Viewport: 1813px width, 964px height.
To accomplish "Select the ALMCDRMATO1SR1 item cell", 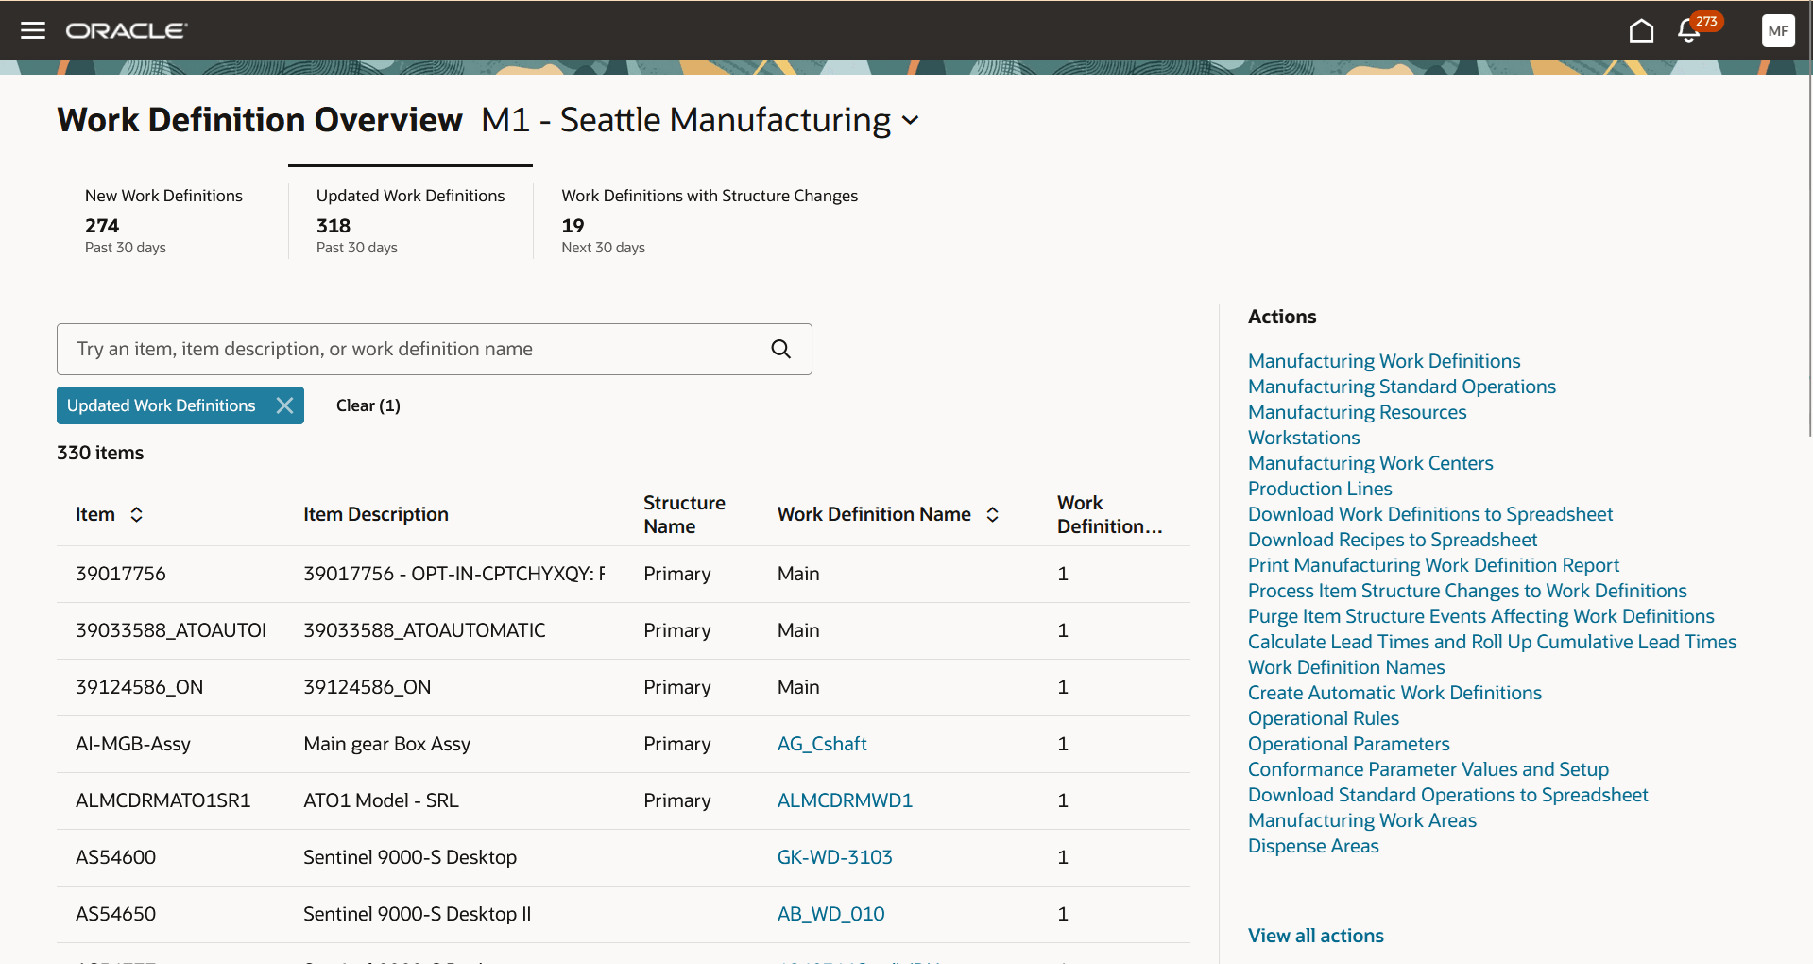I will 162,800.
